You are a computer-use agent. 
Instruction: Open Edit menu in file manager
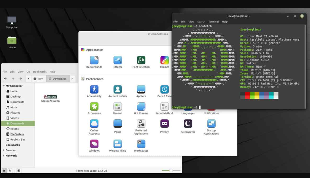(x=12, y=72)
